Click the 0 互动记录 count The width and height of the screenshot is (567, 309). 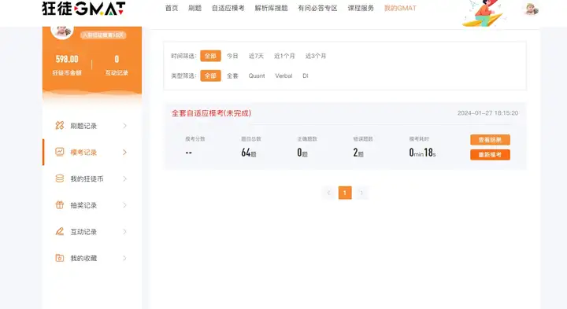tap(117, 59)
